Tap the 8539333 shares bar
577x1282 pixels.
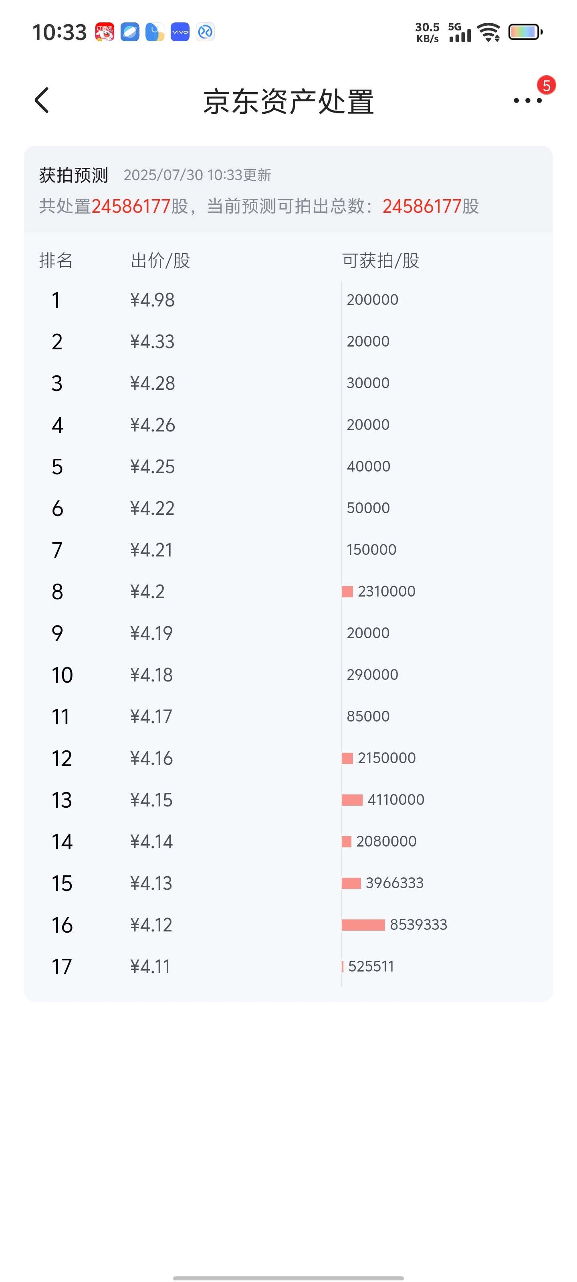[363, 925]
